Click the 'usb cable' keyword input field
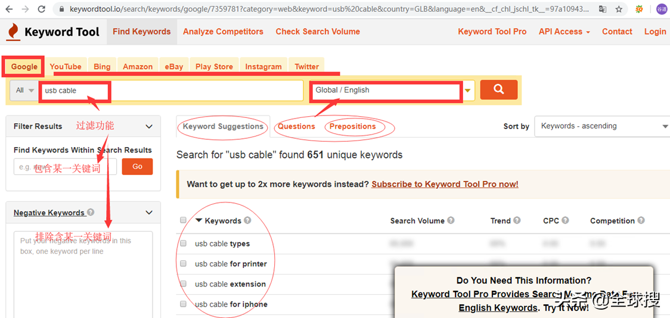The width and height of the screenshot is (670, 318). (171, 91)
